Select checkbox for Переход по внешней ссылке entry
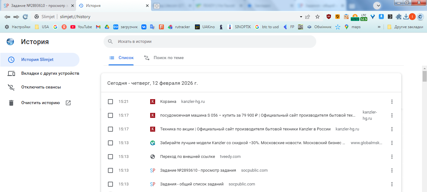The height and width of the screenshot is (192, 427). tap(110, 157)
